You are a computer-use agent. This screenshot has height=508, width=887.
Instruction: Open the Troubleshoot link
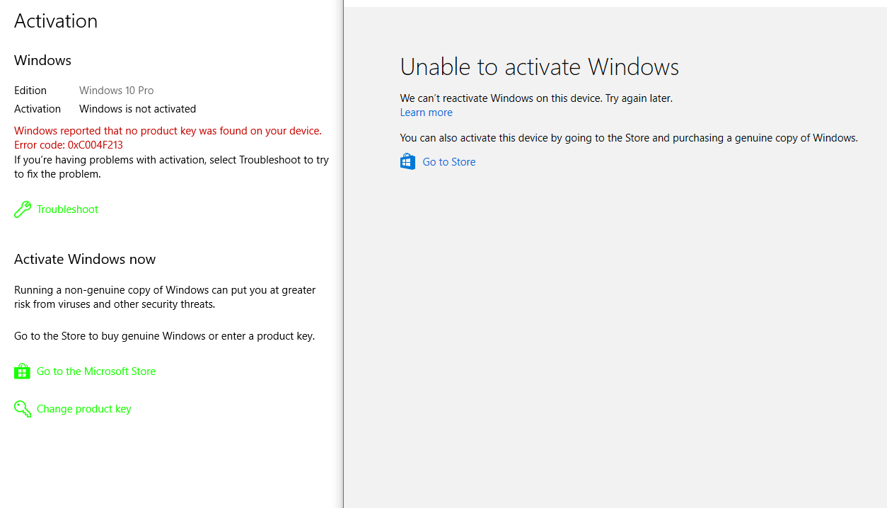(x=68, y=209)
